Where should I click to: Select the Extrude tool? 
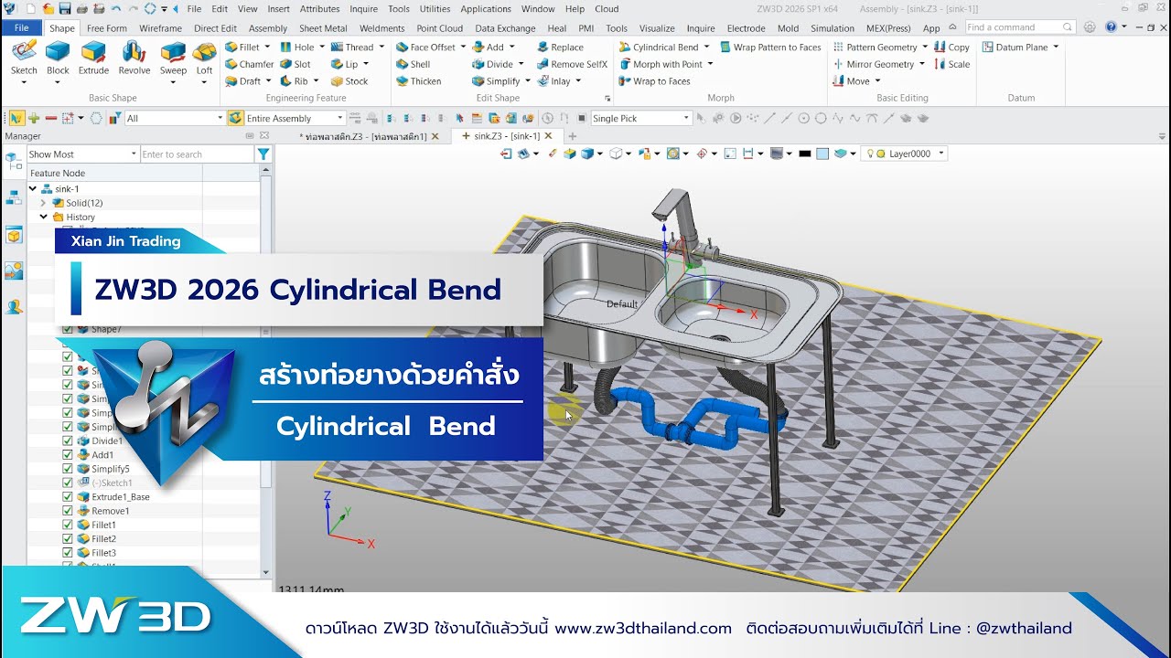pyautogui.click(x=93, y=57)
